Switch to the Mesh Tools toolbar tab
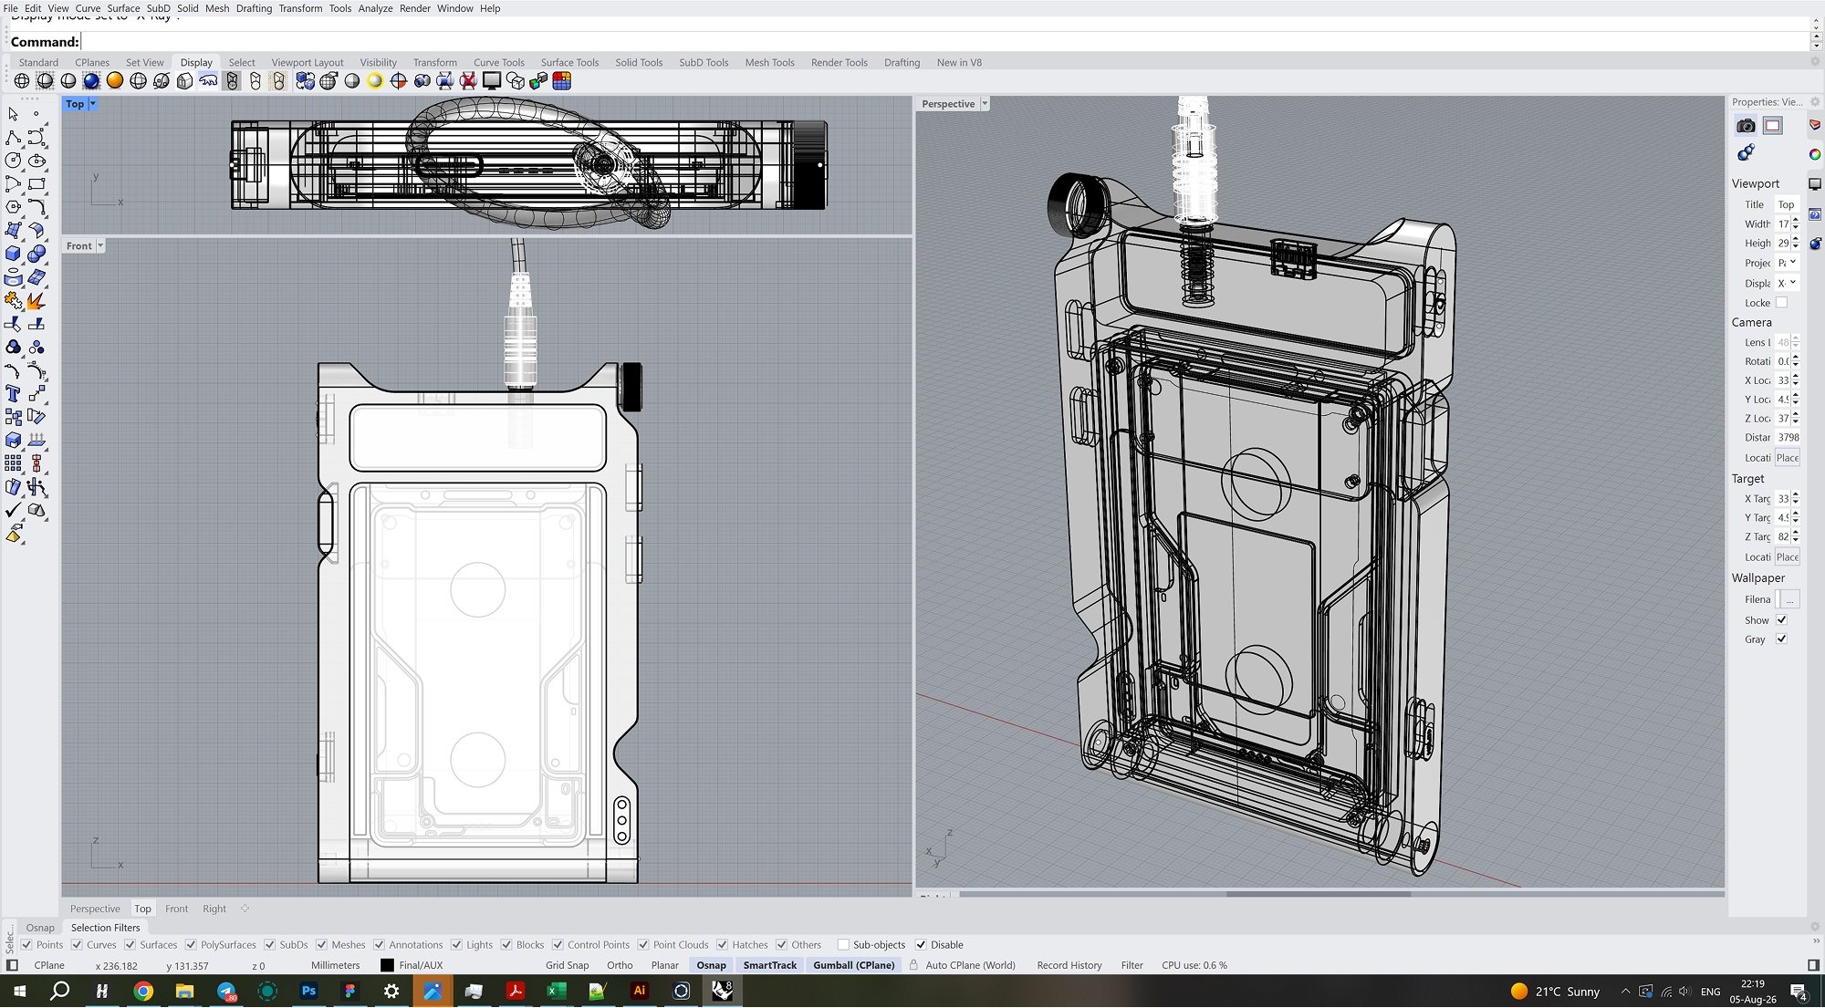The width and height of the screenshot is (1825, 1008). [769, 63]
